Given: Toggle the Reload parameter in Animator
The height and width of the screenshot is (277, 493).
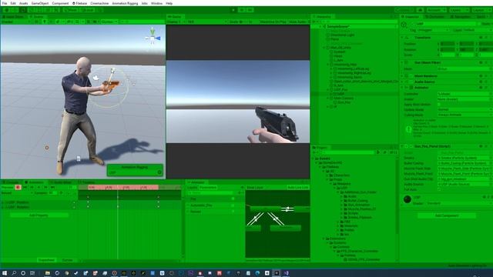Looking at the screenshot, I should tap(233, 212).
